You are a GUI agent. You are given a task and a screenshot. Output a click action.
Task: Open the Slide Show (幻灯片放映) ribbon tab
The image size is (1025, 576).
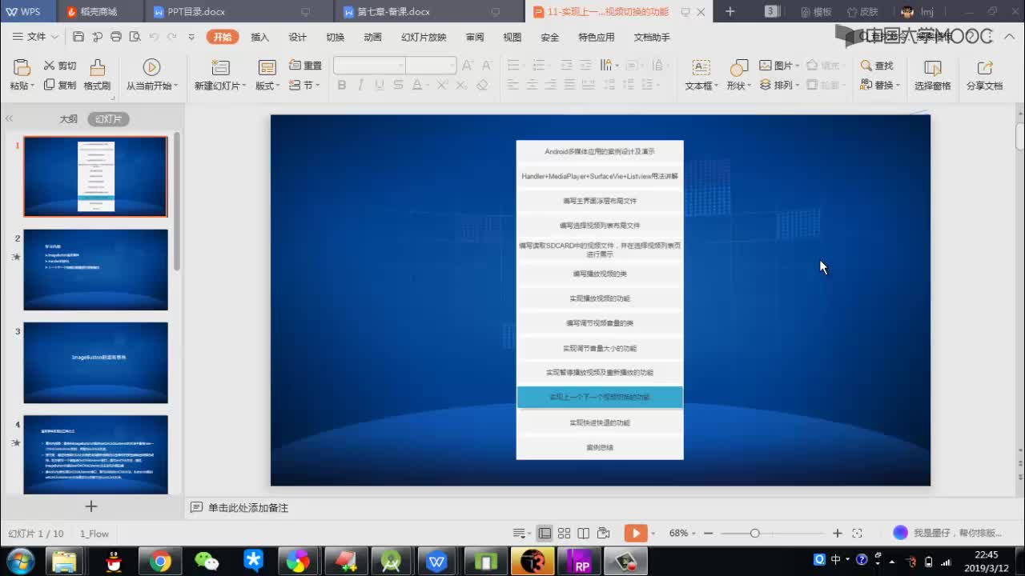(424, 37)
